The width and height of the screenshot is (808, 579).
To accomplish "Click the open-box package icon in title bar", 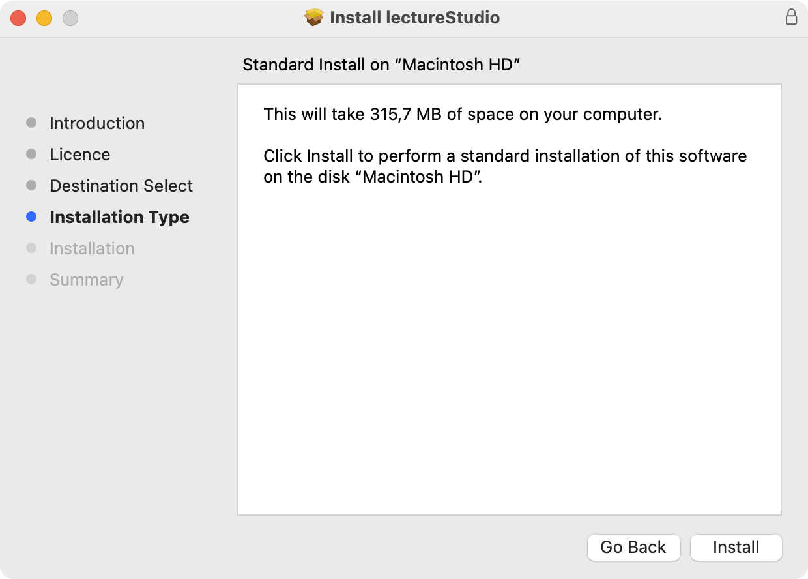I will (x=313, y=18).
